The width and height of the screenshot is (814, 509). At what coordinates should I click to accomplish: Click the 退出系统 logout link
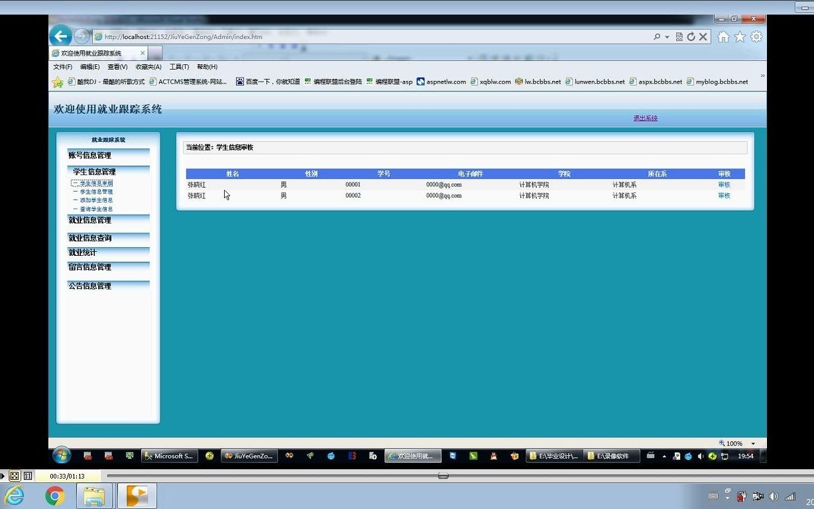644,117
